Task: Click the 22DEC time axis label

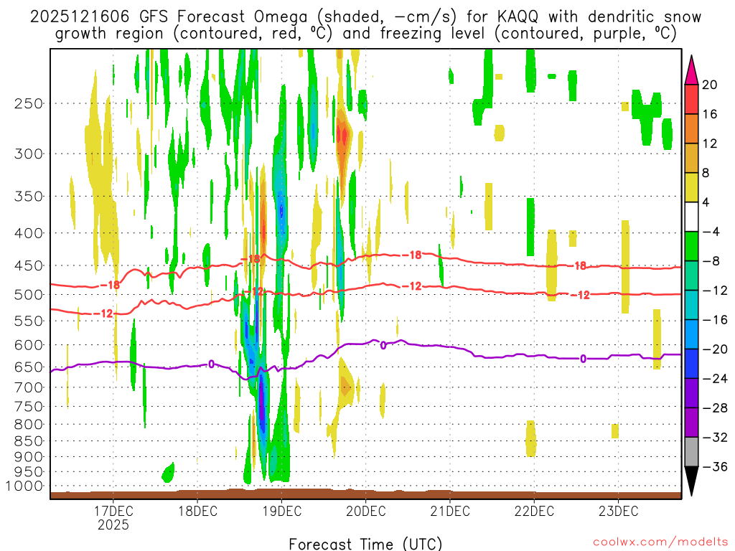Action: point(534,511)
